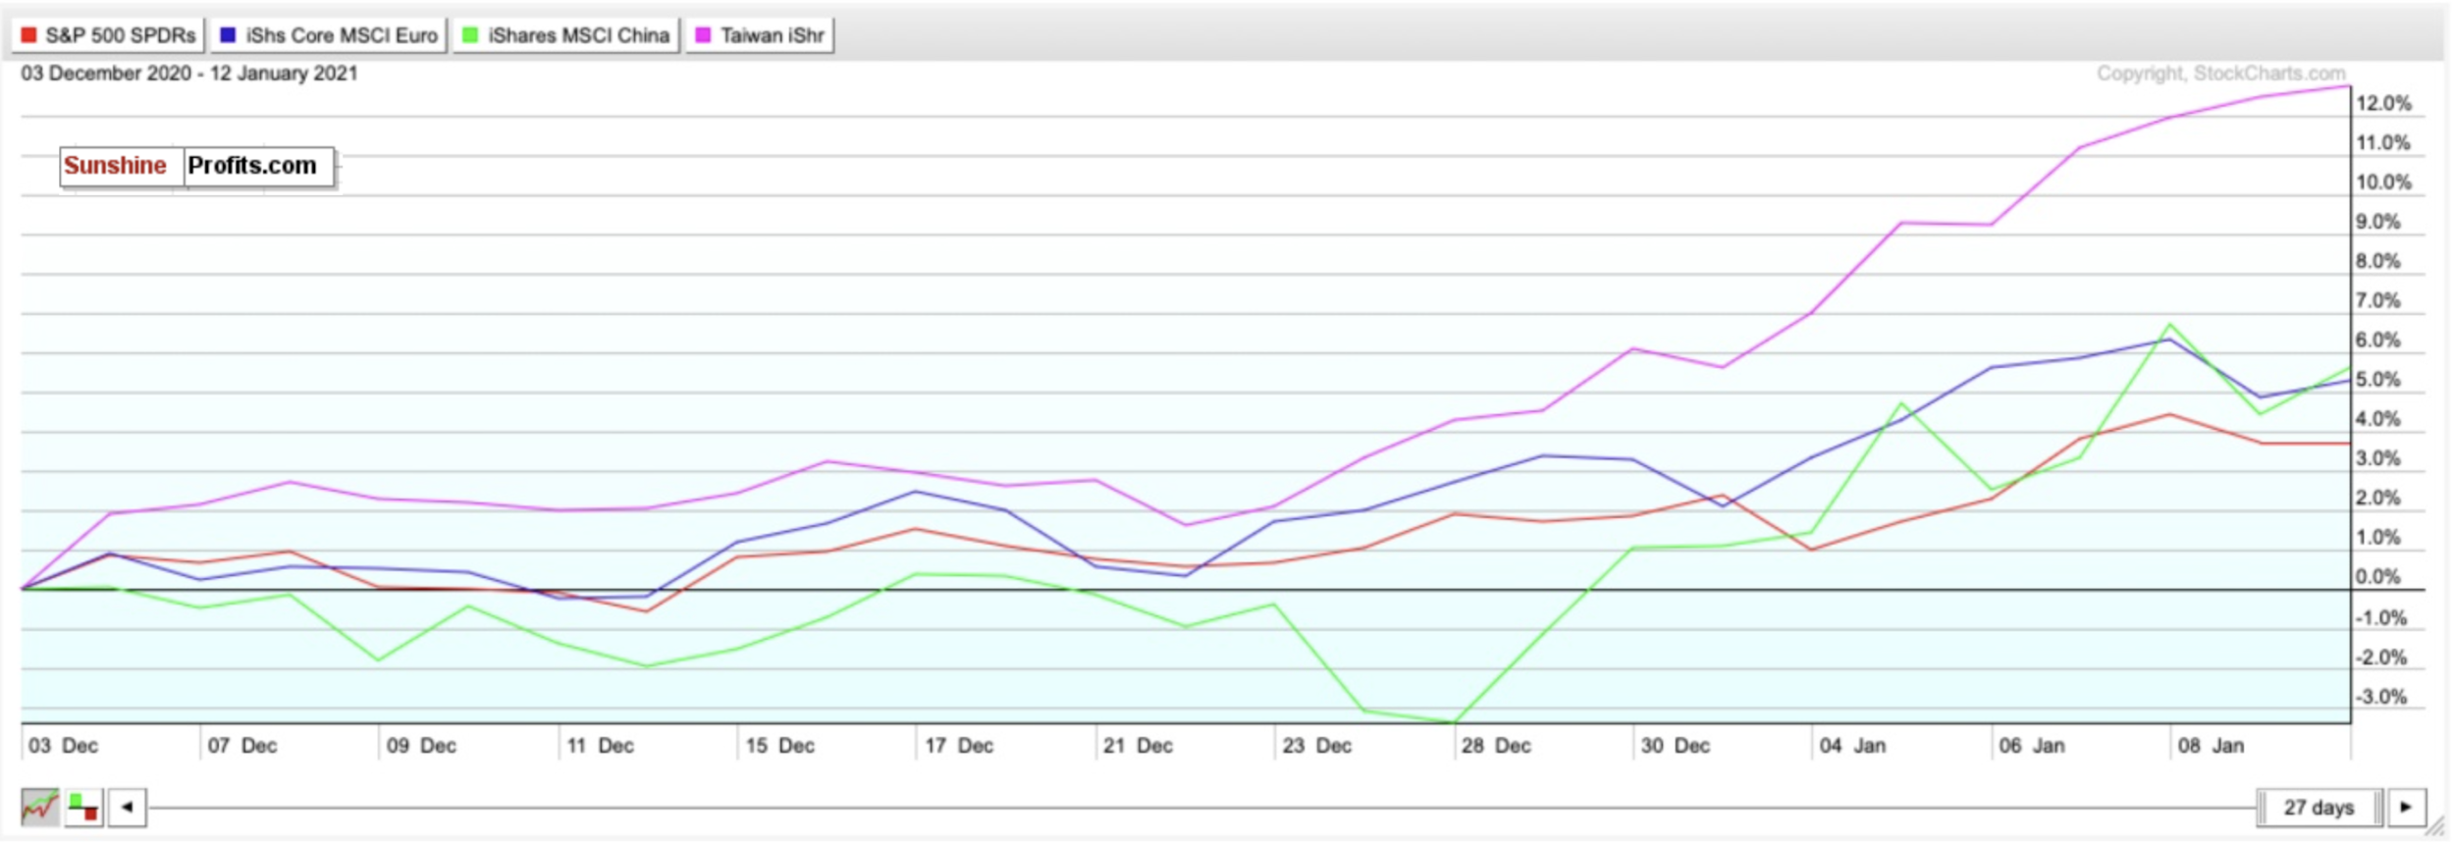
Task: Click the right arrow to shift dates forward
Action: tap(2407, 808)
